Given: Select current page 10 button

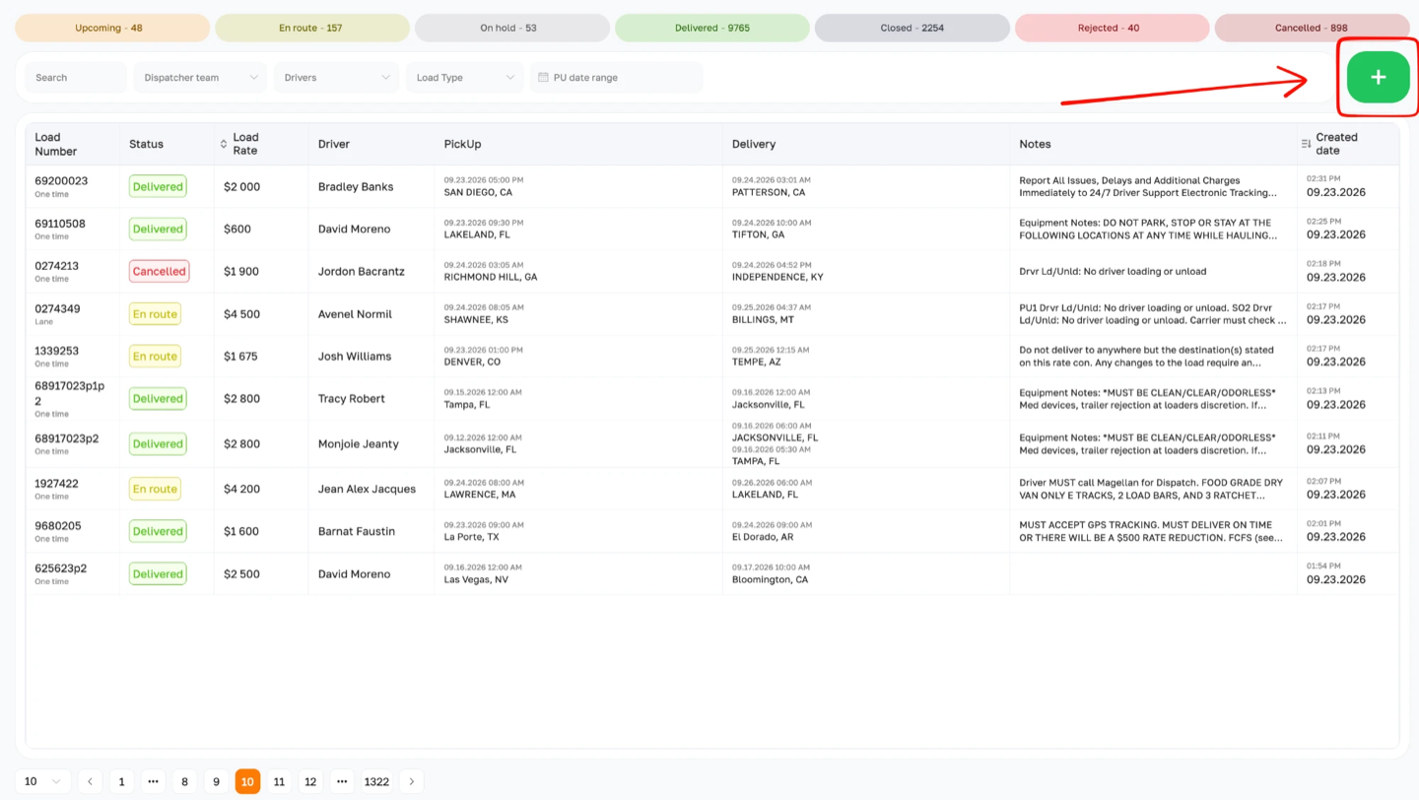Looking at the screenshot, I should 247,781.
